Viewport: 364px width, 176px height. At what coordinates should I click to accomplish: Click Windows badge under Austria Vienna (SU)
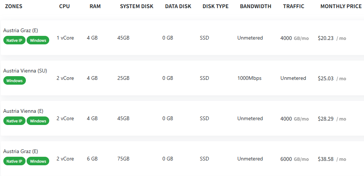click(14, 81)
